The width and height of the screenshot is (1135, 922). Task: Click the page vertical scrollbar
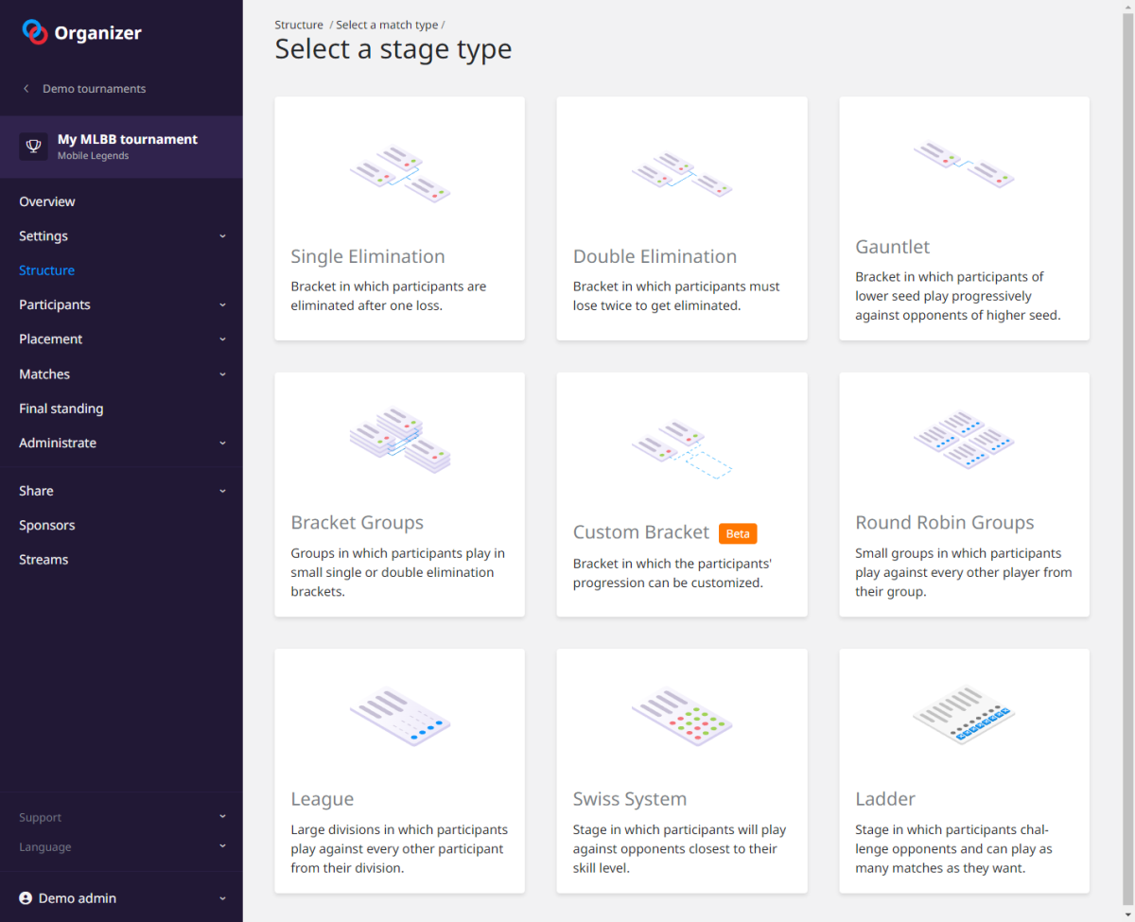coord(1127,378)
